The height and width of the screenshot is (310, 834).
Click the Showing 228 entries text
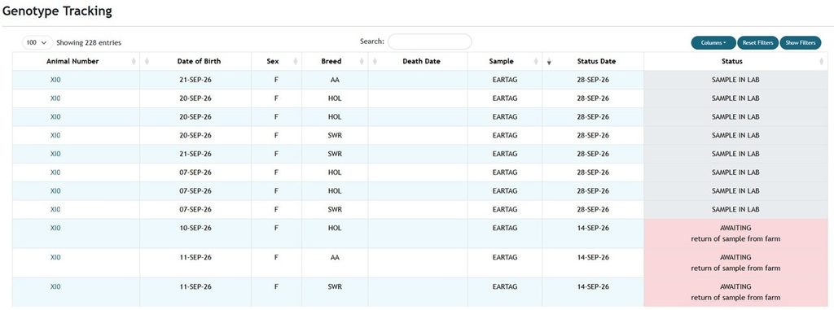(89, 42)
